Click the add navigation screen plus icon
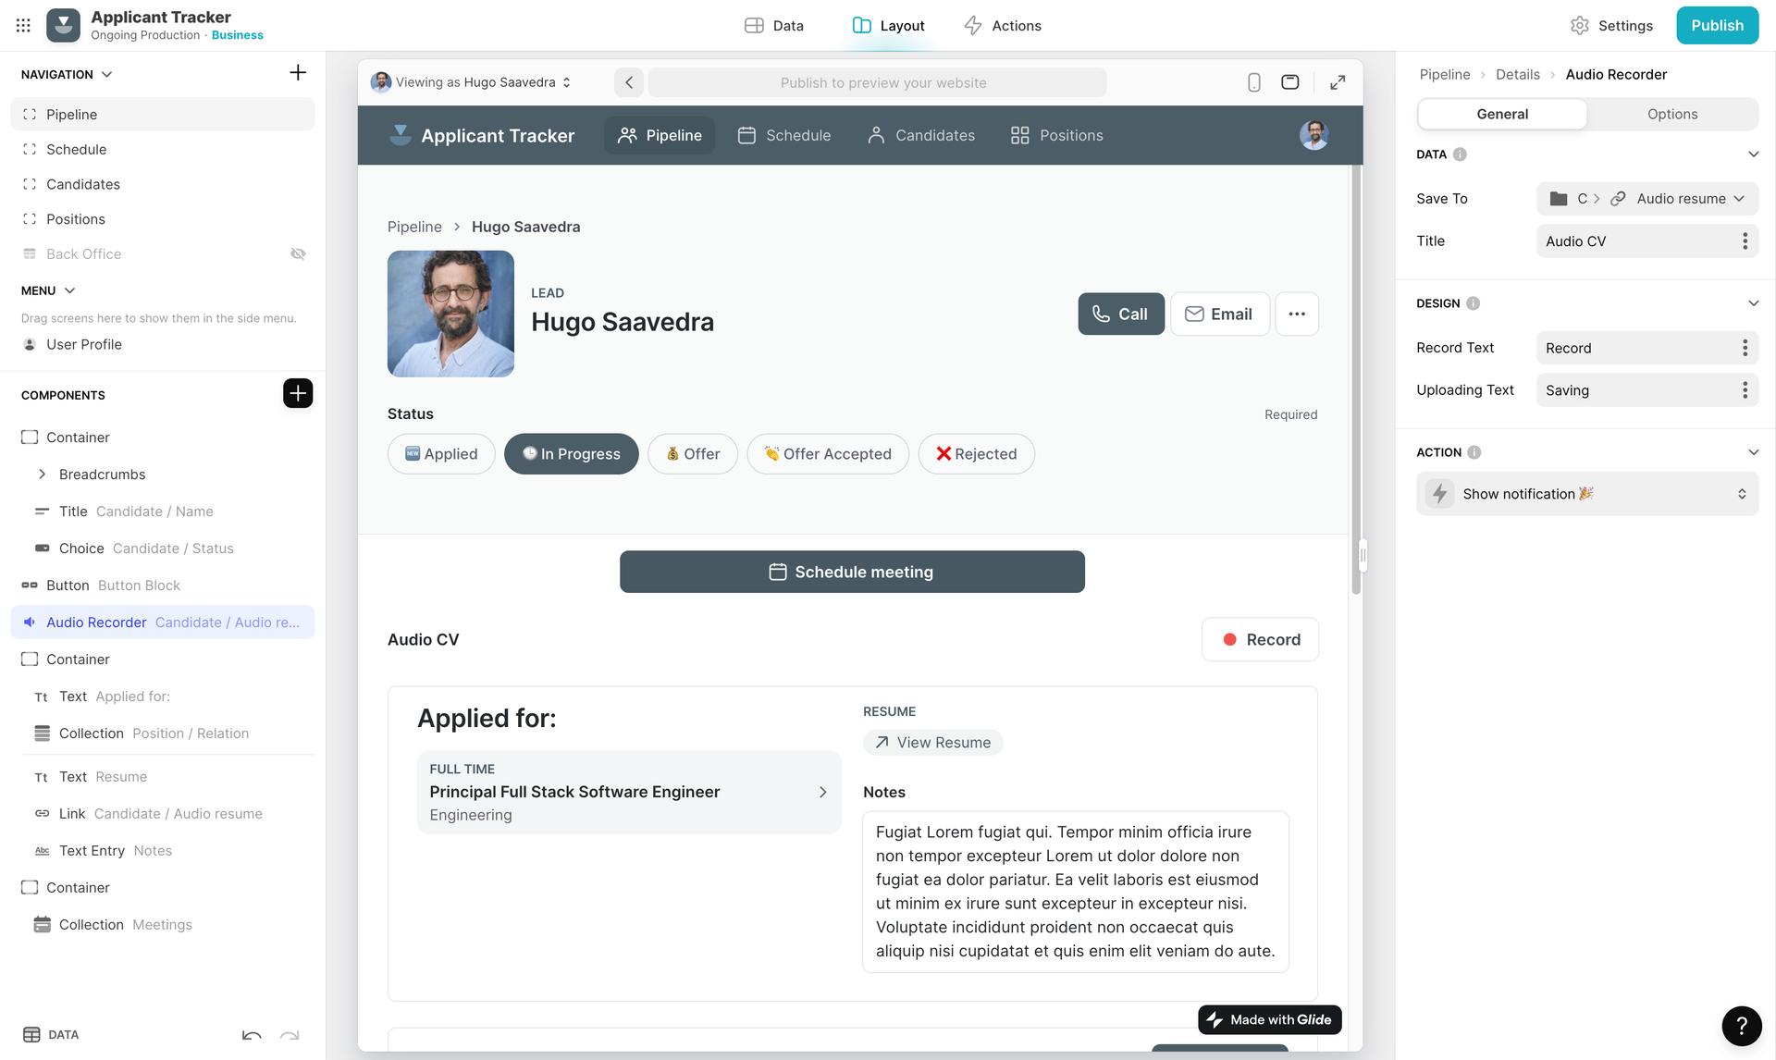The width and height of the screenshot is (1776, 1060). click(298, 73)
